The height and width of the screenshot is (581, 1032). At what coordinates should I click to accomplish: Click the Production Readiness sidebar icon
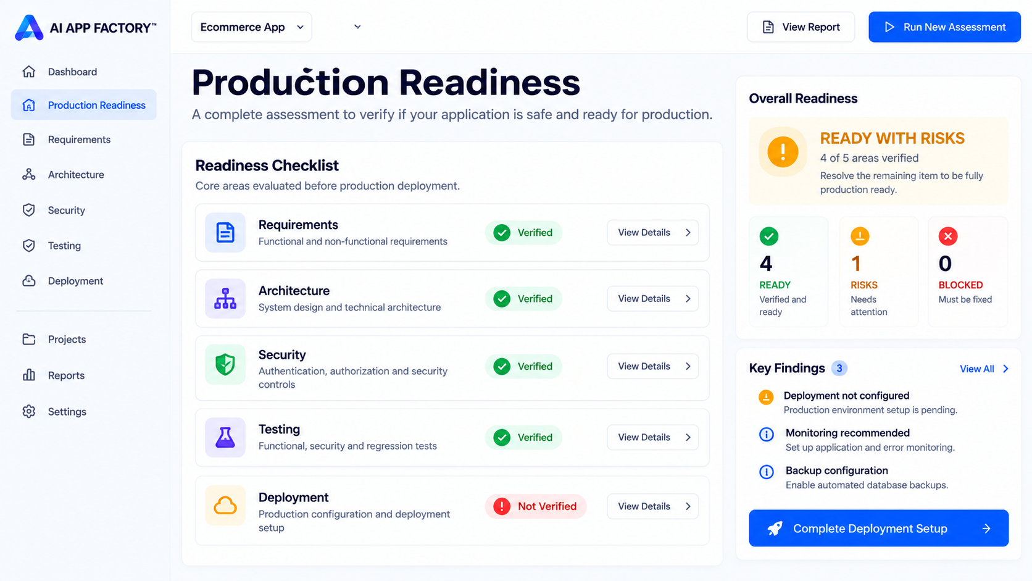pos(29,105)
